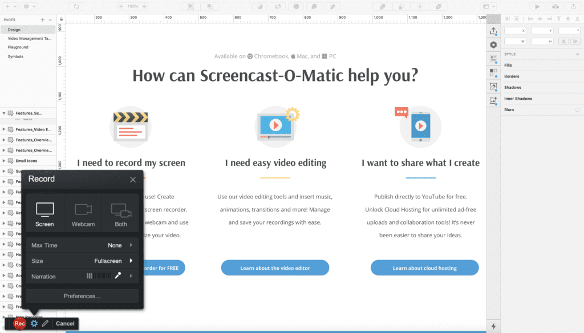
Task: Click Learn about the video editor button
Action: (x=275, y=268)
